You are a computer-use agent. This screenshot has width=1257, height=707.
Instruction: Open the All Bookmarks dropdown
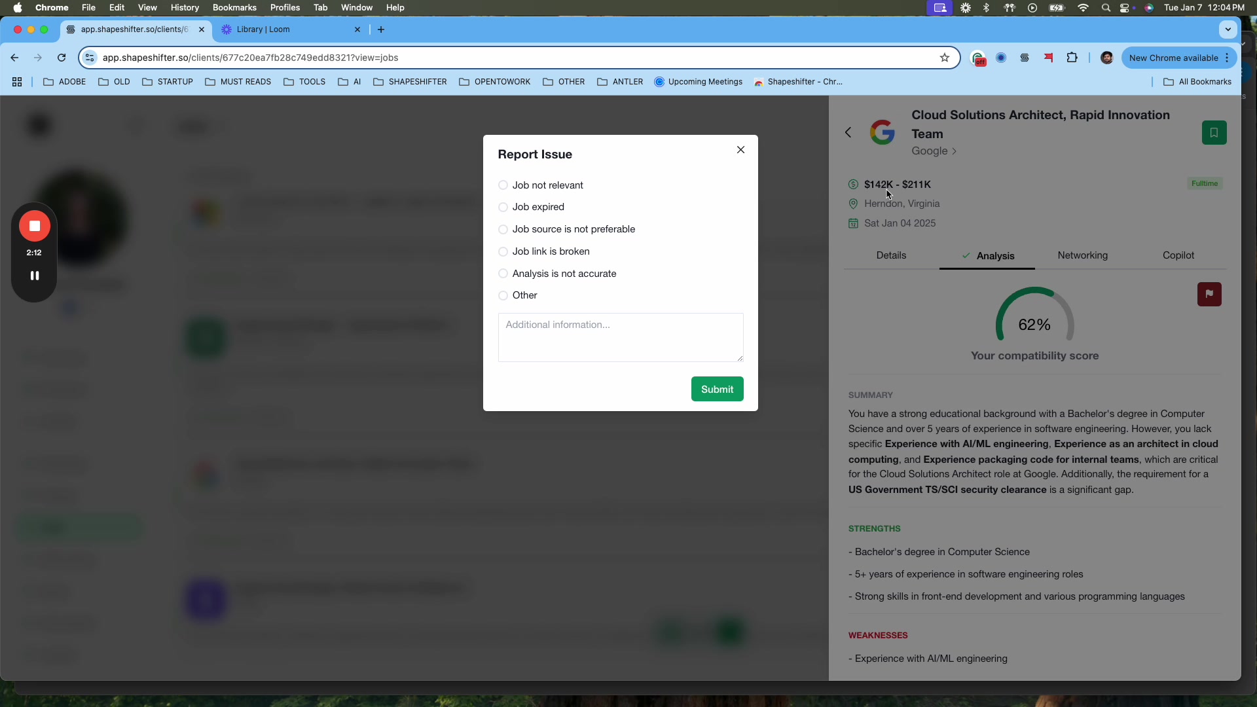tap(1197, 81)
